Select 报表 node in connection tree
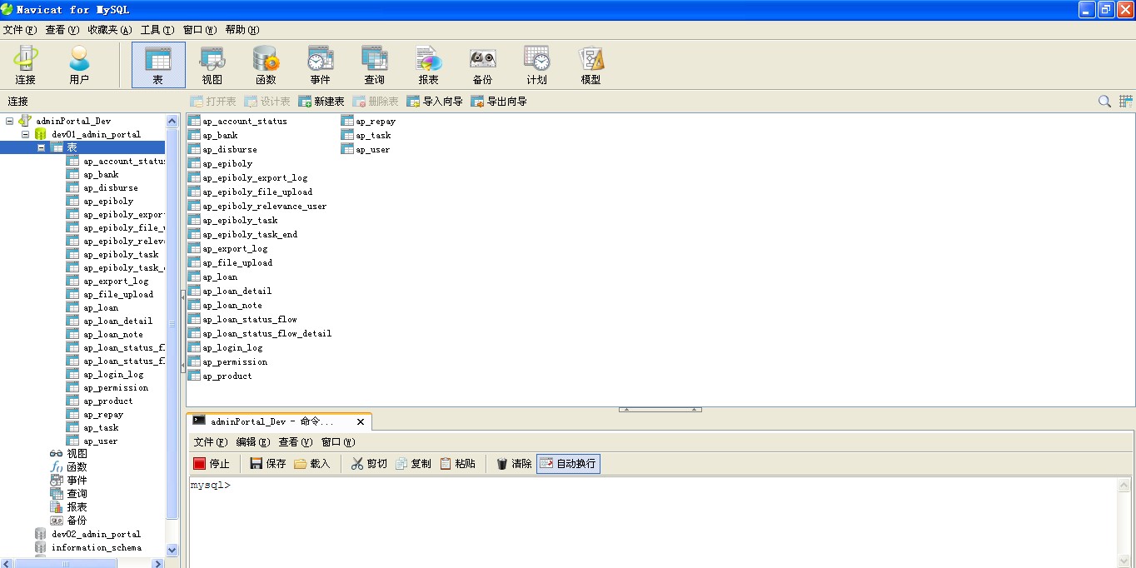Image resolution: width=1136 pixels, height=568 pixels. 77,507
